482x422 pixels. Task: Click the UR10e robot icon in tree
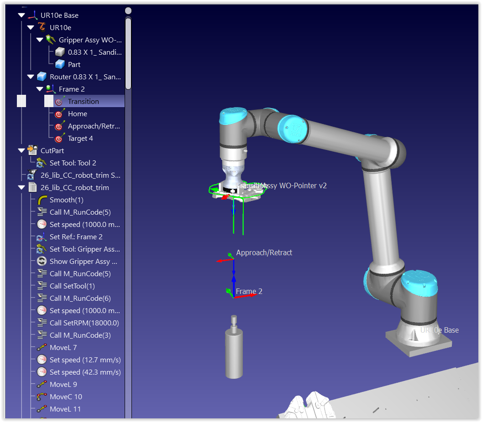pos(42,28)
